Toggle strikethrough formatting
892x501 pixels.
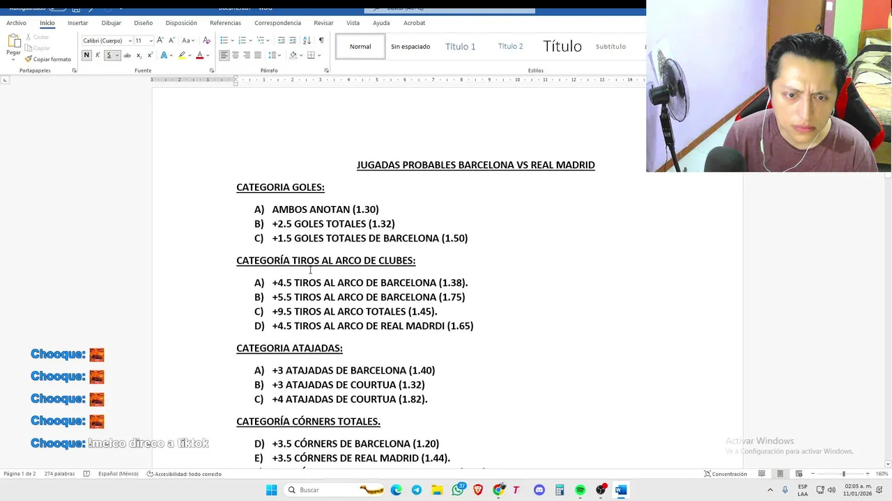(x=127, y=55)
